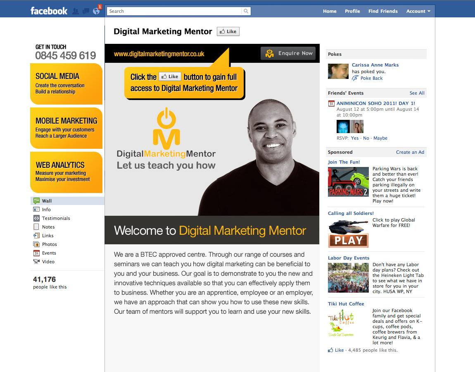Click the Parking Wars 2 ad image

coord(348,182)
